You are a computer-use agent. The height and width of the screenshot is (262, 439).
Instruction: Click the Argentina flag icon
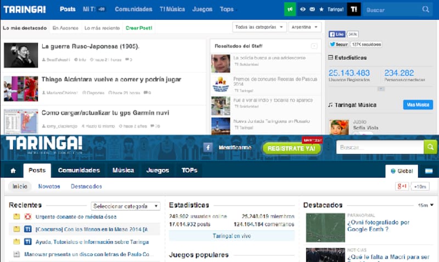click(429, 171)
